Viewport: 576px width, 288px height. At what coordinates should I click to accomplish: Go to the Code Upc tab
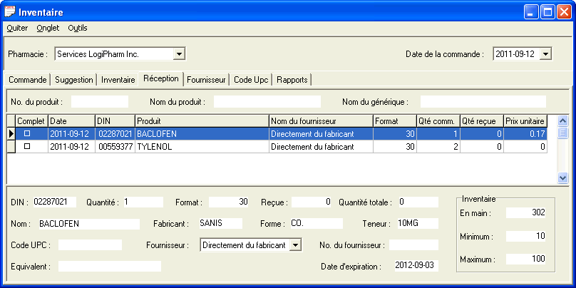[251, 80]
